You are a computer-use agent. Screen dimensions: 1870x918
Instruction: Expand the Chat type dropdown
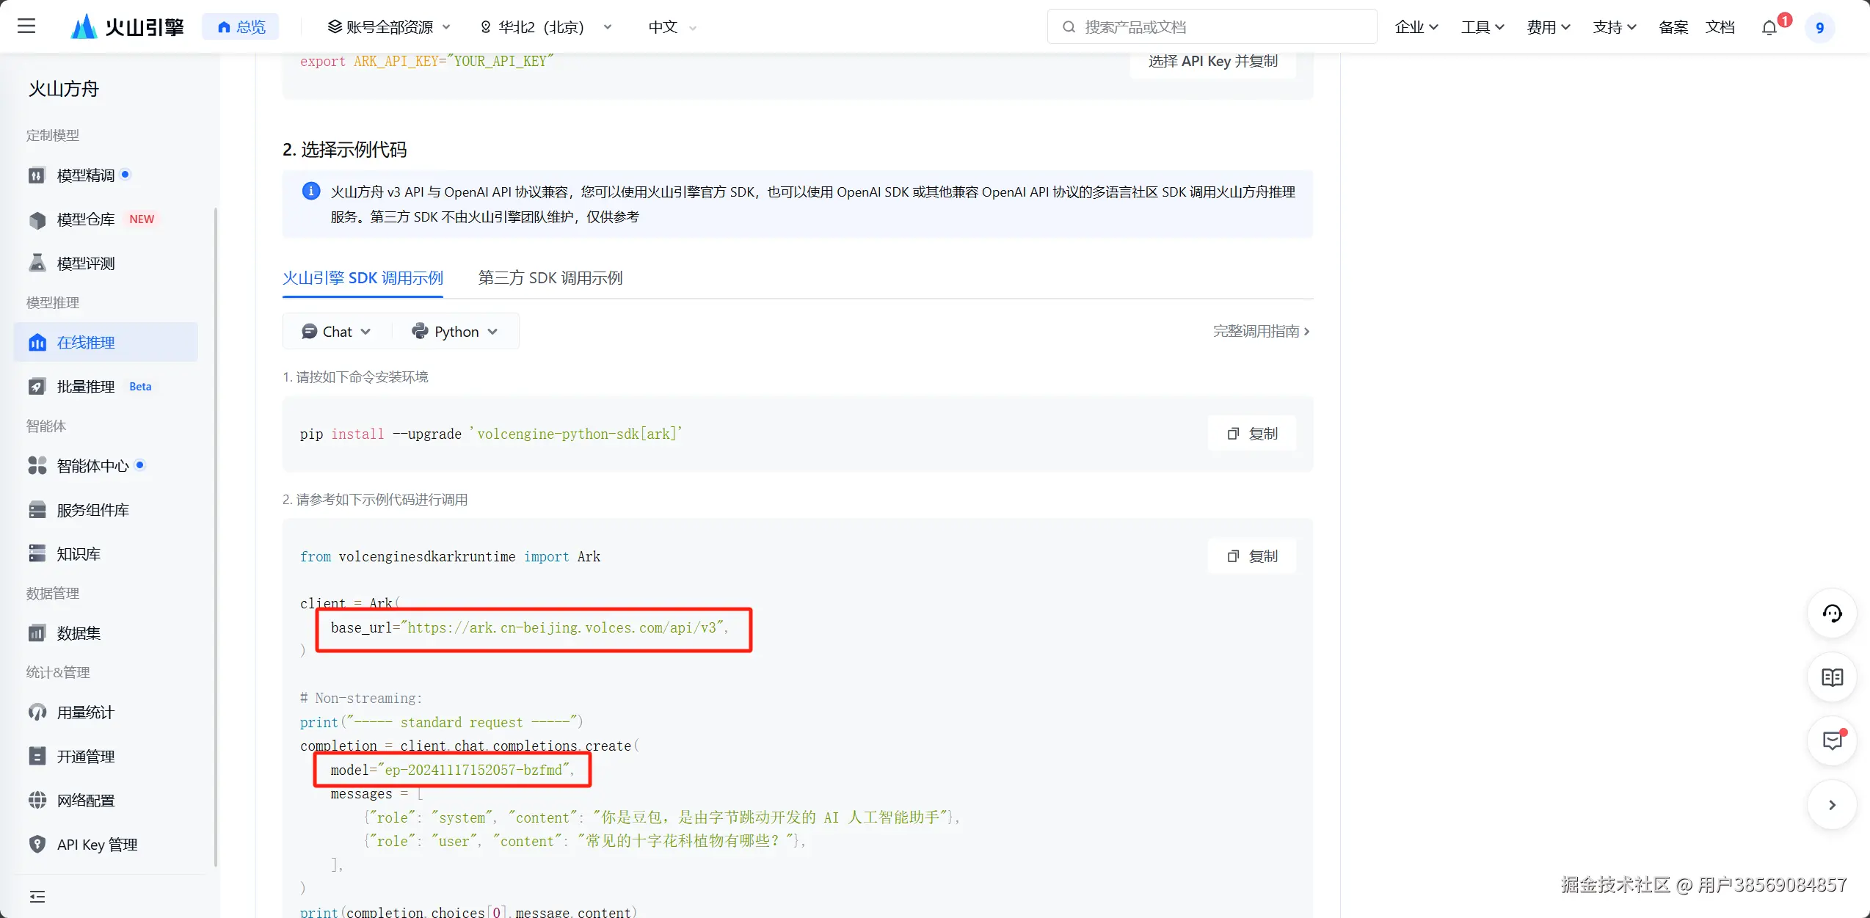336,332
